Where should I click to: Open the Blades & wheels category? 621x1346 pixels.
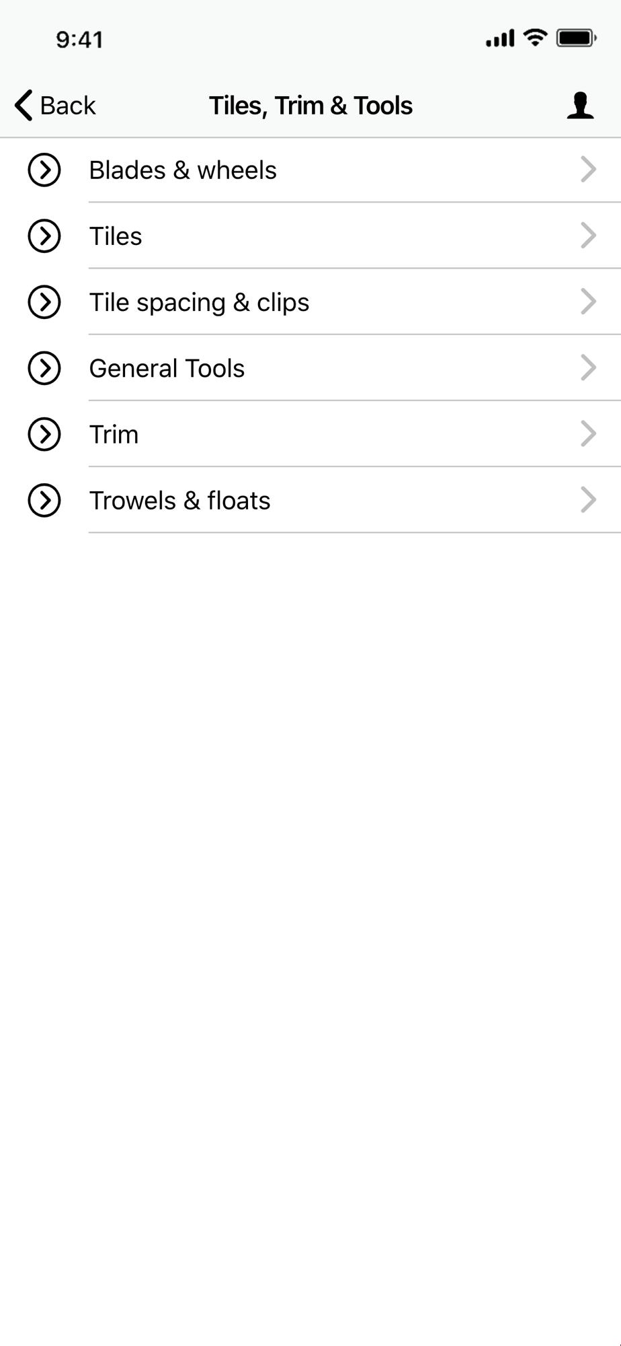310,170
